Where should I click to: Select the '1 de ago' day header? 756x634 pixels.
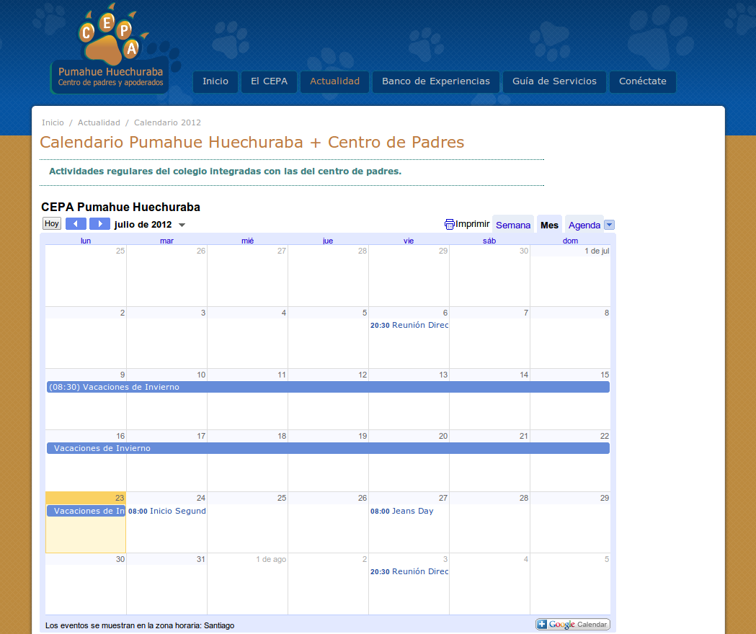[x=271, y=559]
